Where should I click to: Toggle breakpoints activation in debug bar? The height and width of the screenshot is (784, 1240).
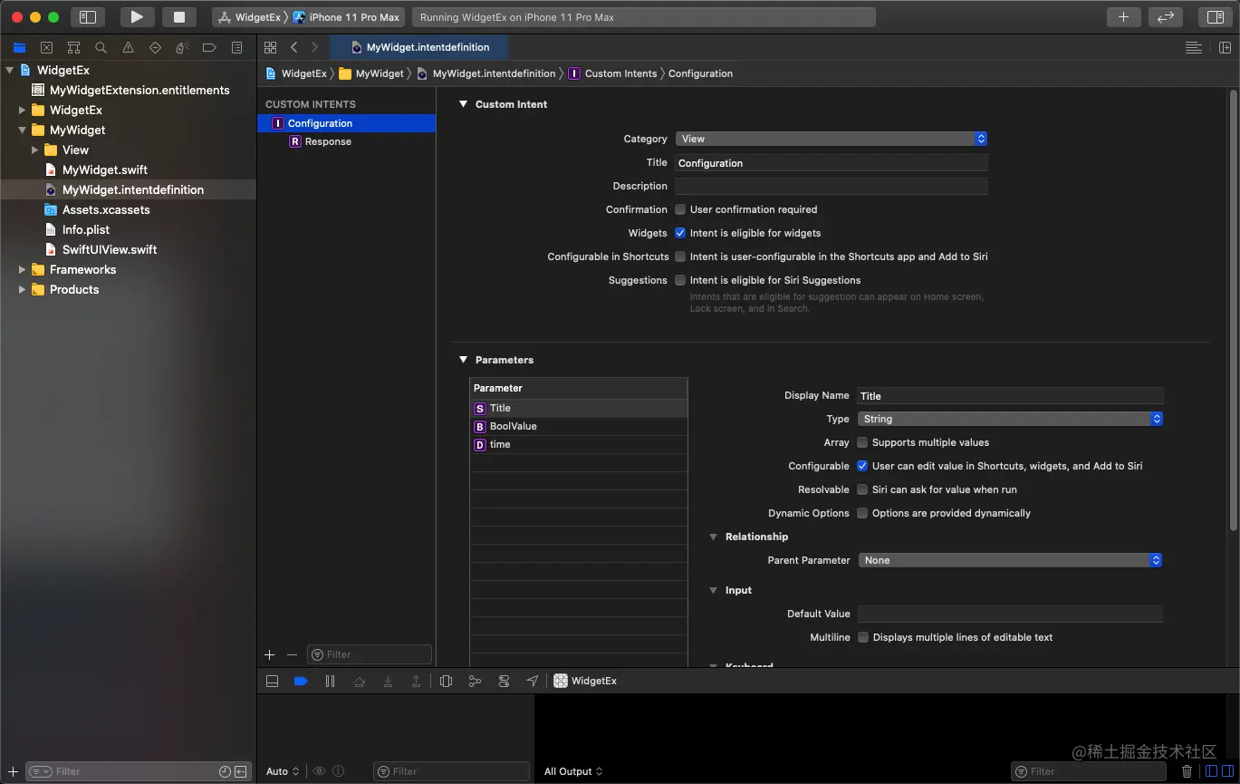(301, 681)
